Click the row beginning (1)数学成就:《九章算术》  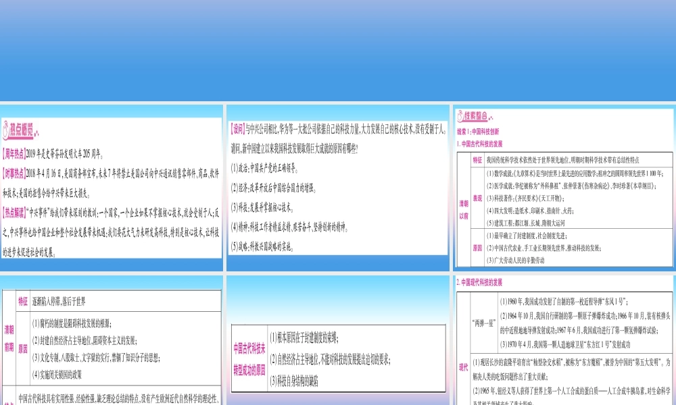pyautogui.click(x=575, y=173)
